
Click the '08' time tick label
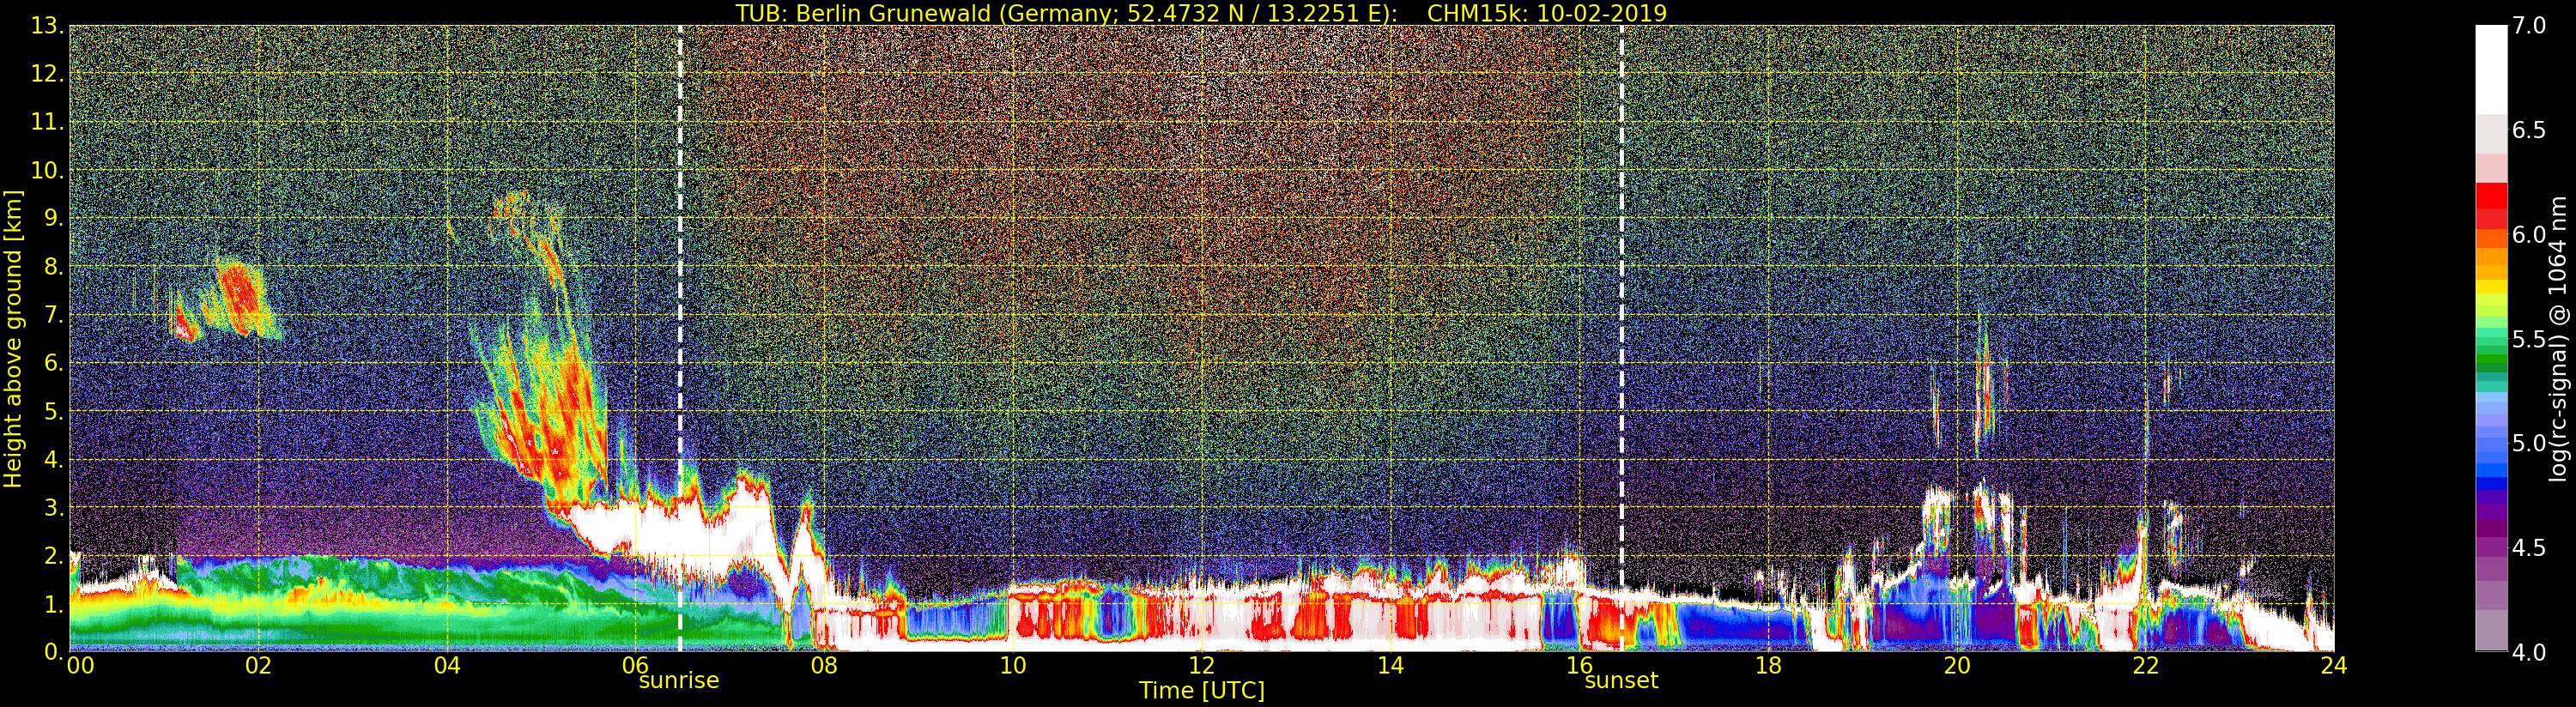click(x=824, y=665)
